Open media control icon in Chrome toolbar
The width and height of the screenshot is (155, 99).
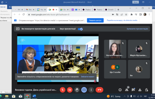click(136, 14)
